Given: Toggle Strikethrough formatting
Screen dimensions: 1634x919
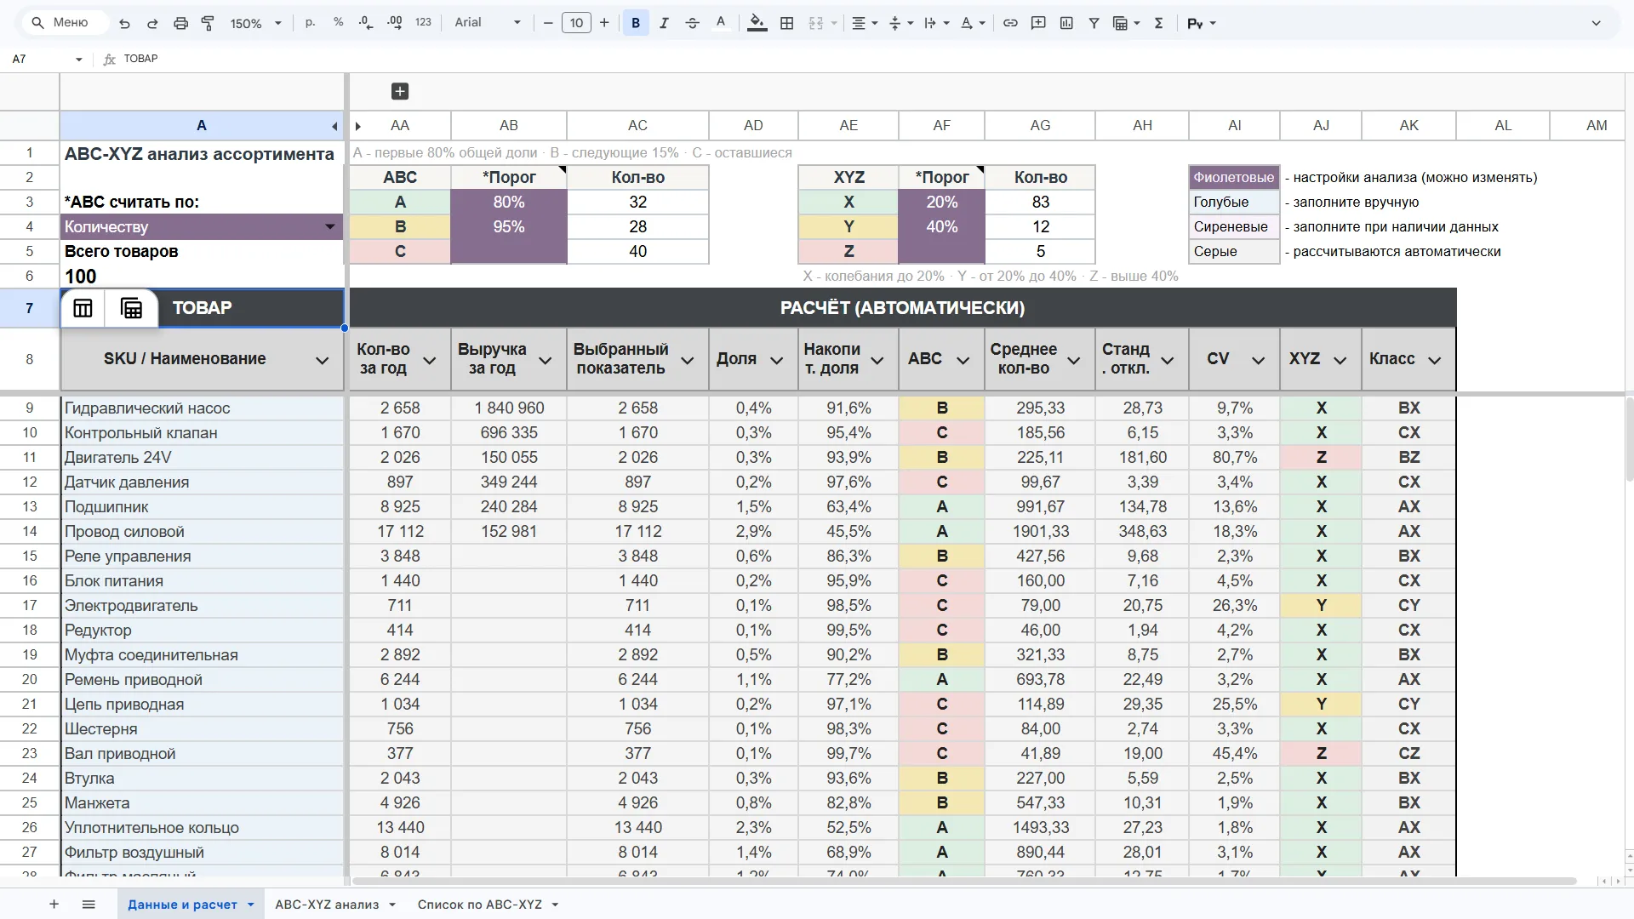Looking at the screenshot, I should click(x=692, y=24).
